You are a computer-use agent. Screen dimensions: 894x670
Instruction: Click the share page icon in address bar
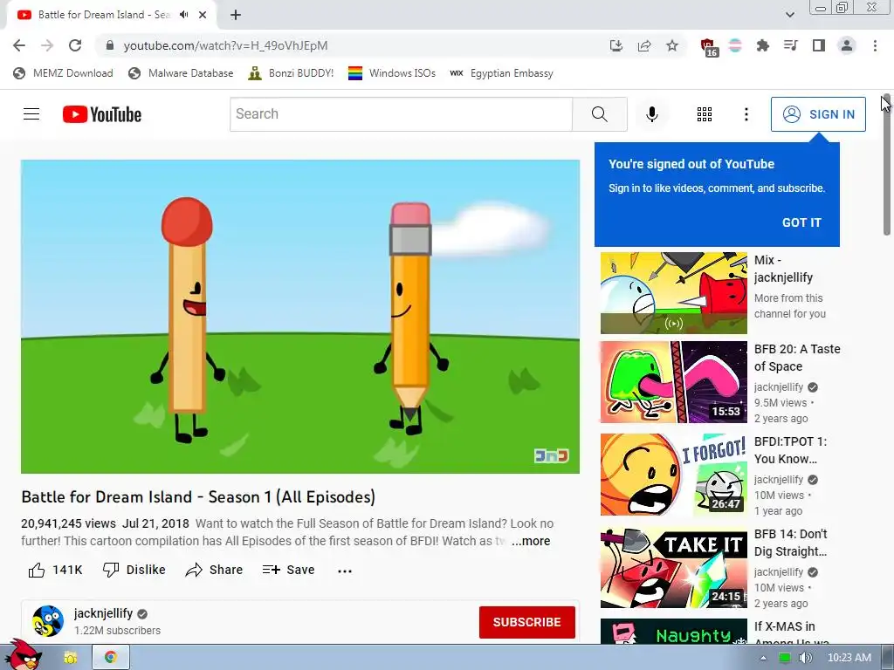pos(644,45)
